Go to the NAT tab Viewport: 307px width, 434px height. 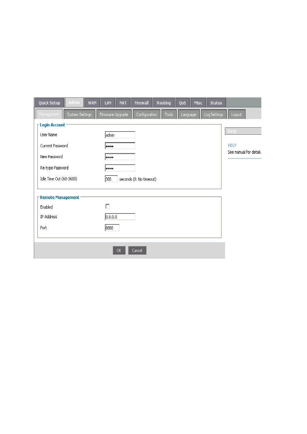pos(123,103)
